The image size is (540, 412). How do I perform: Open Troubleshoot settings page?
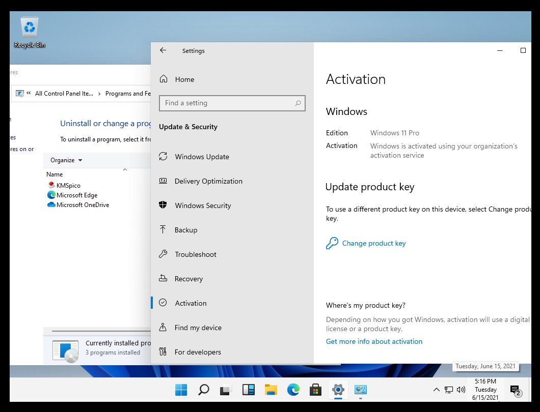point(232,254)
